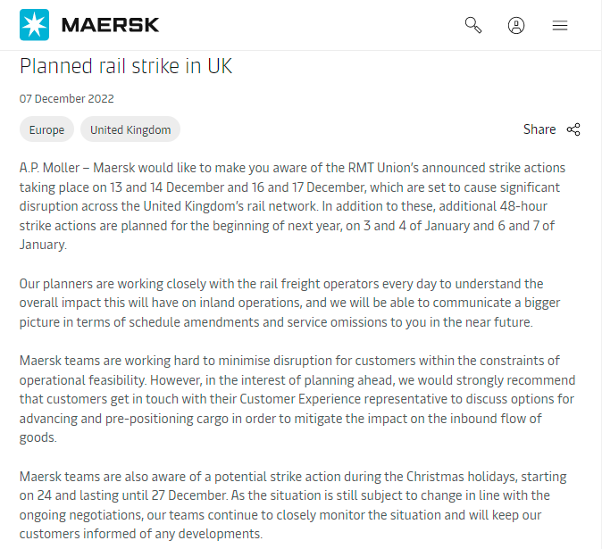This screenshot has height=549, width=602.
Task: Open the search magnifier icon
Action: [x=473, y=25]
